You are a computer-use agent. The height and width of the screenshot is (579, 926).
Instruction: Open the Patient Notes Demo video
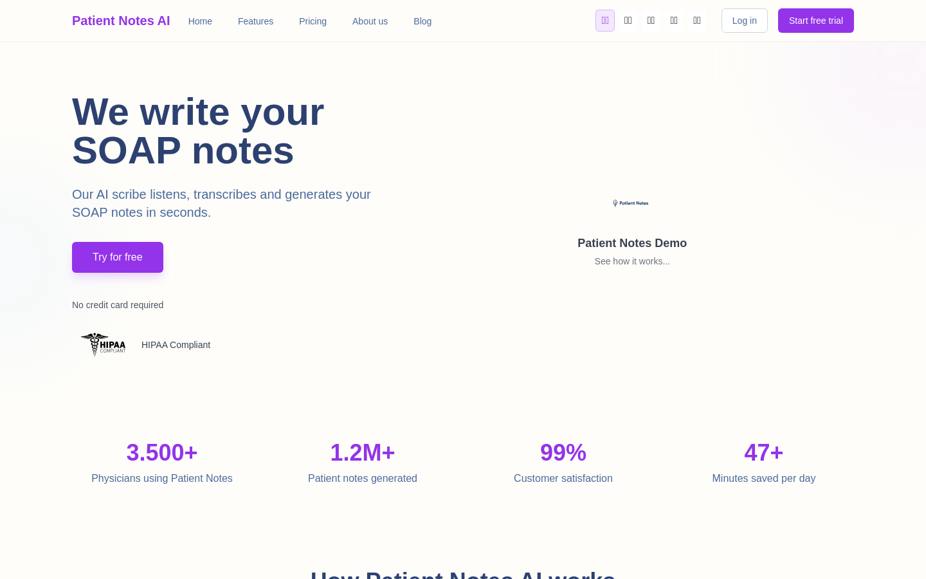pos(632,243)
